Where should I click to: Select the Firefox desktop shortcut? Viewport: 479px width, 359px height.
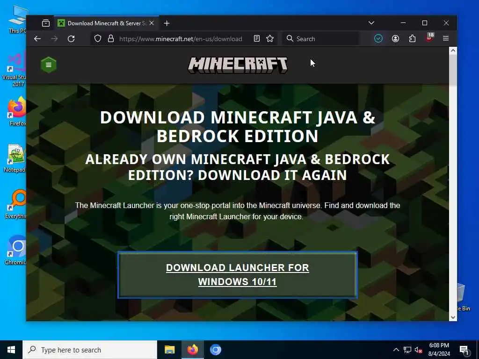pos(17,111)
